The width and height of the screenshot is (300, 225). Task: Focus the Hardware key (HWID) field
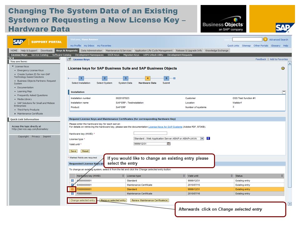tap(150, 133)
